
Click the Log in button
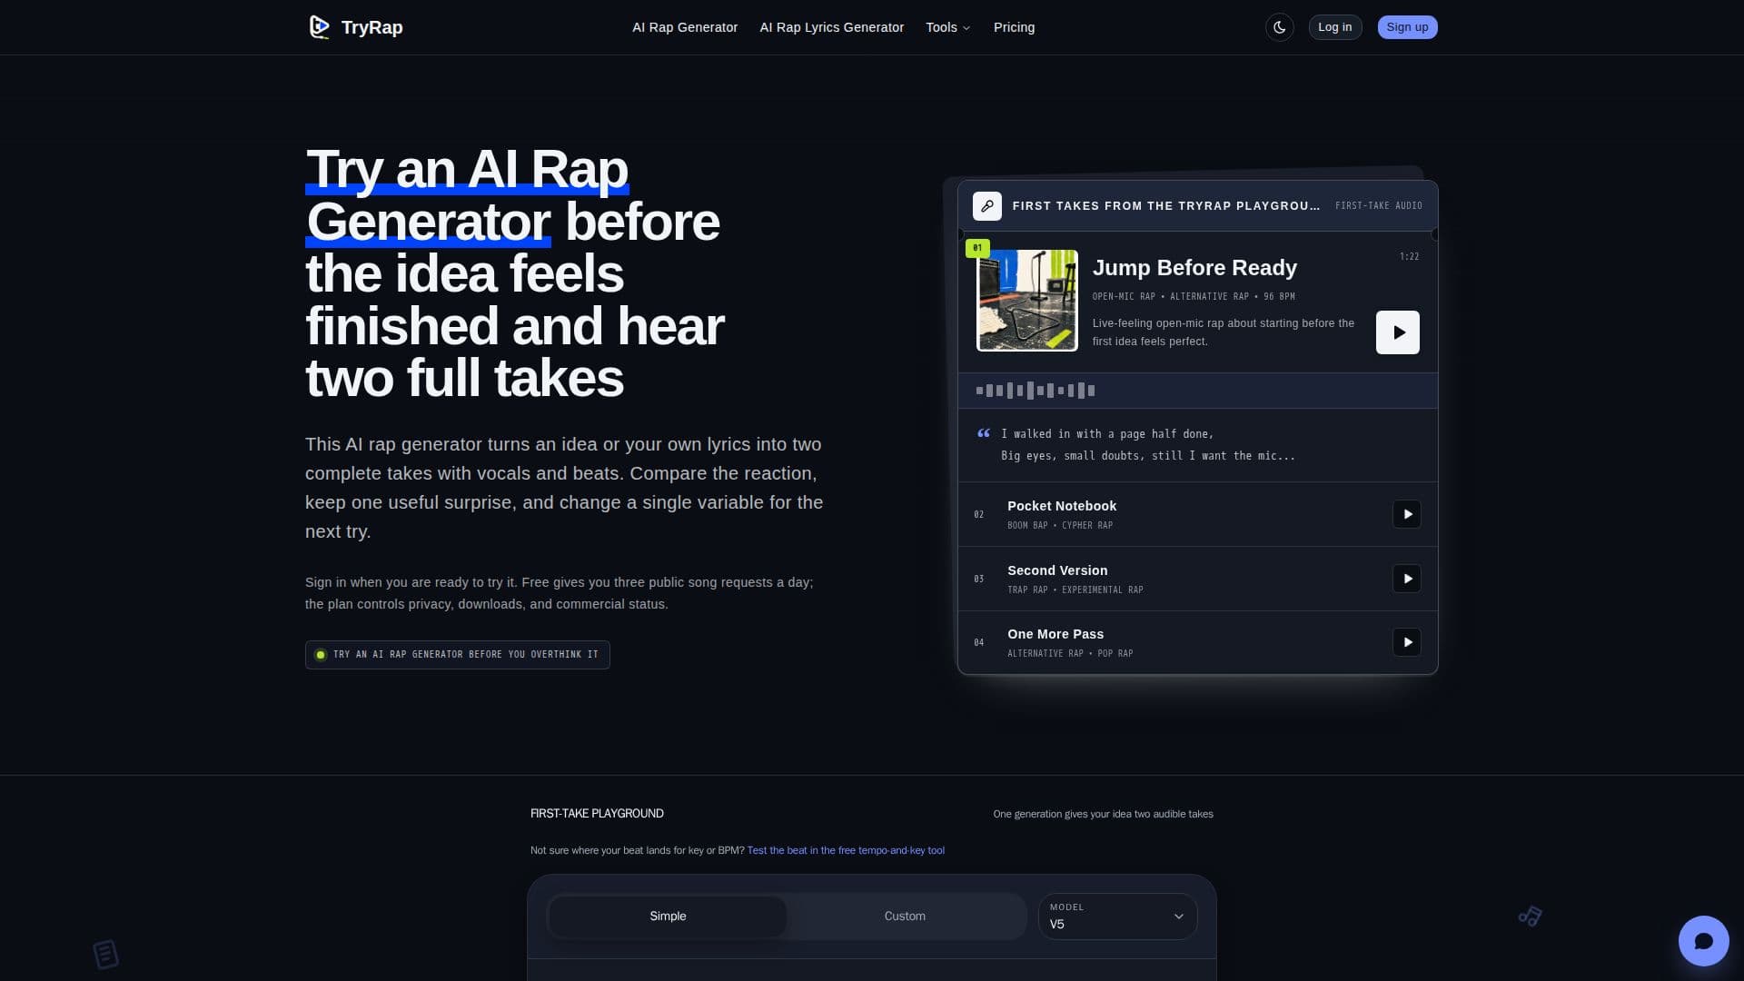point(1334,27)
